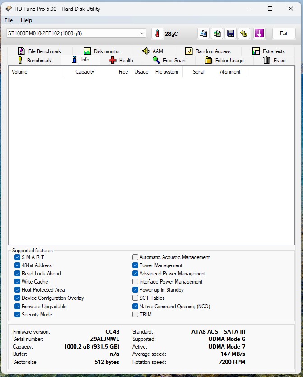Toggle the Write Cache checkbox
The width and height of the screenshot is (303, 377).
(x=17, y=282)
